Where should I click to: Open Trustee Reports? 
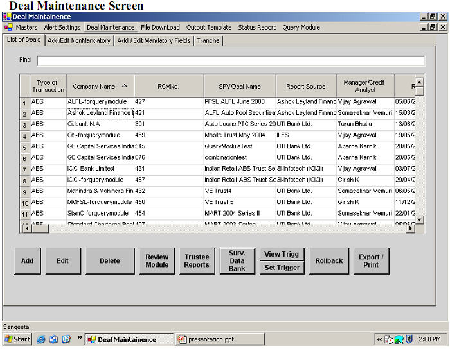click(197, 261)
